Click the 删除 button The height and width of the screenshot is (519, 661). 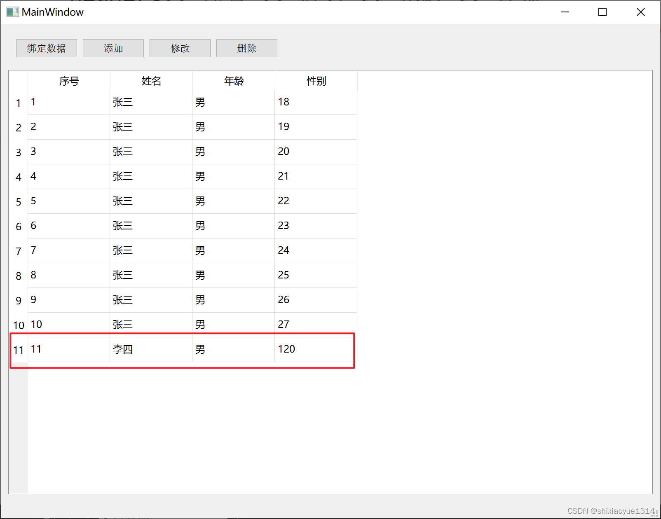pos(246,48)
